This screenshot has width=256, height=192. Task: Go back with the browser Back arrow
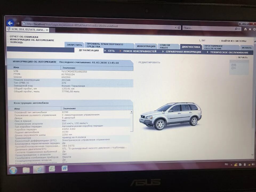[10, 23]
